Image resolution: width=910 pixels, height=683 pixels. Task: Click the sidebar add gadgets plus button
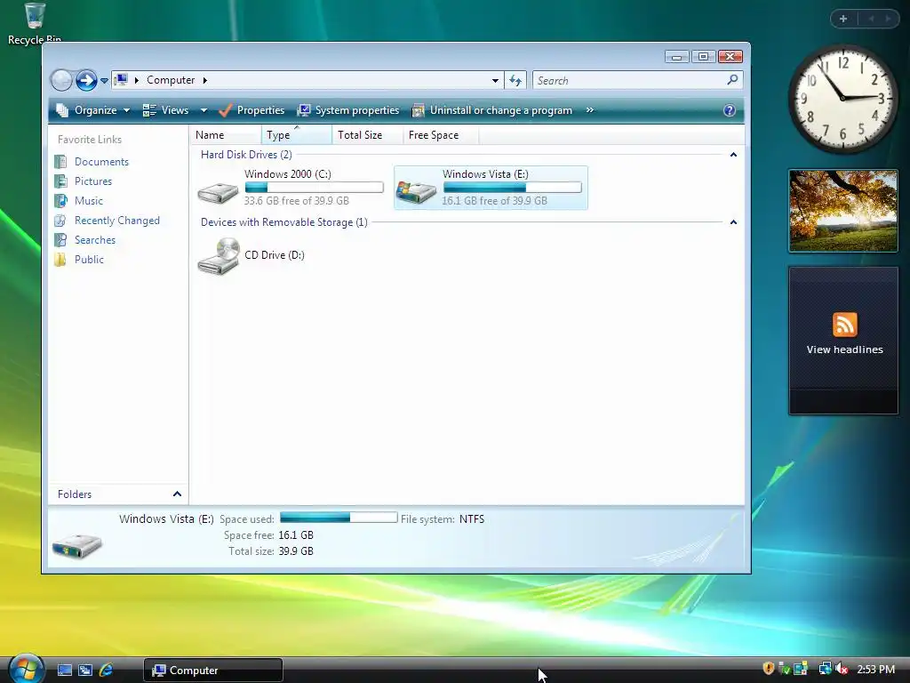[x=843, y=19]
